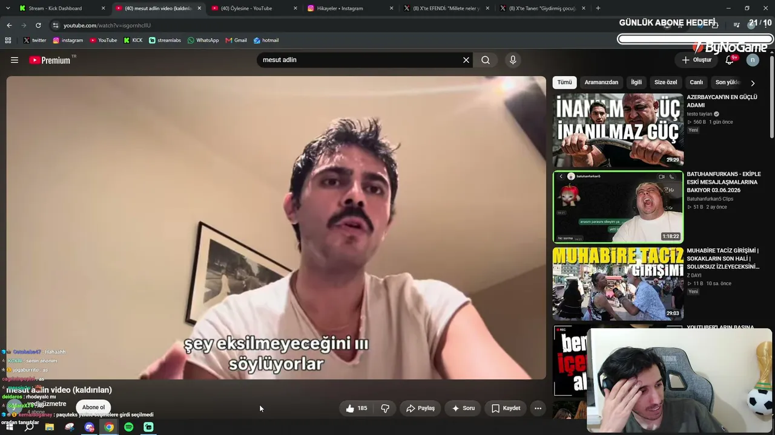Click the browser address bar URL
775x435 pixels.
107,25
